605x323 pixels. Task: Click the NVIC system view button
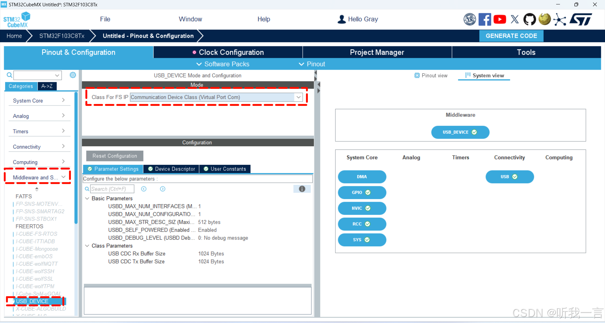[x=362, y=208]
